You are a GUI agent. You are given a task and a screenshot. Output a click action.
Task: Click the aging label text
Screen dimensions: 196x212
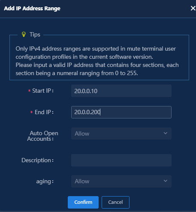45,182
